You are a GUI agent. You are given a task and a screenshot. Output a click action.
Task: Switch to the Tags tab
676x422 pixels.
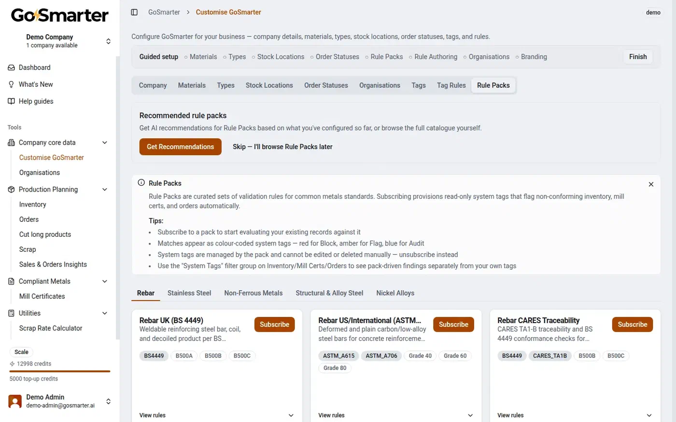419,85
